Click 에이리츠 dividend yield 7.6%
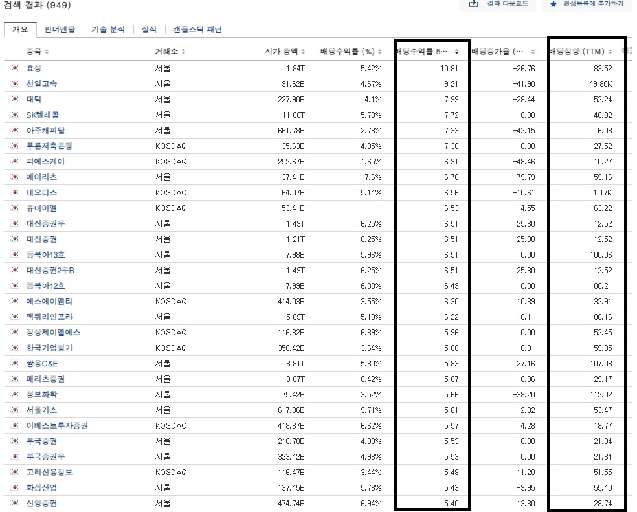Screen dimensions: 637x512 [373, 177]
